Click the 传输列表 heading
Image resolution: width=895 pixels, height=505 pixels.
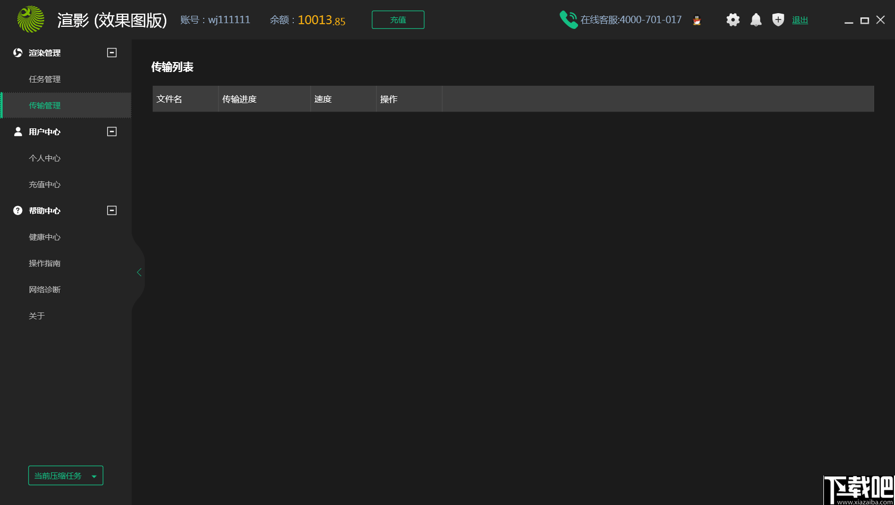(x=172, y=67)
